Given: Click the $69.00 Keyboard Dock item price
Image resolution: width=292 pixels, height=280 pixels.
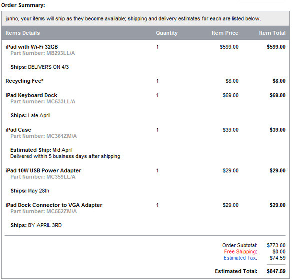Looking at the screenshot, I should click(x=230, y=95).
